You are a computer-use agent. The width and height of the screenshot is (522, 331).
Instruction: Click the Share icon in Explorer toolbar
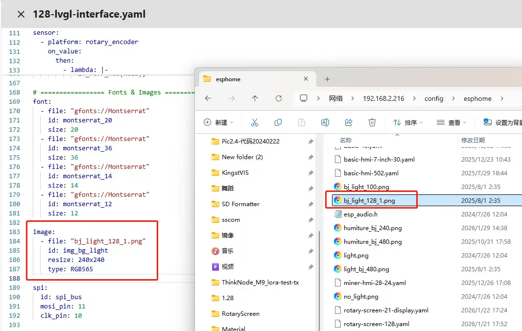pyautogui.click(x=349, y=122)
